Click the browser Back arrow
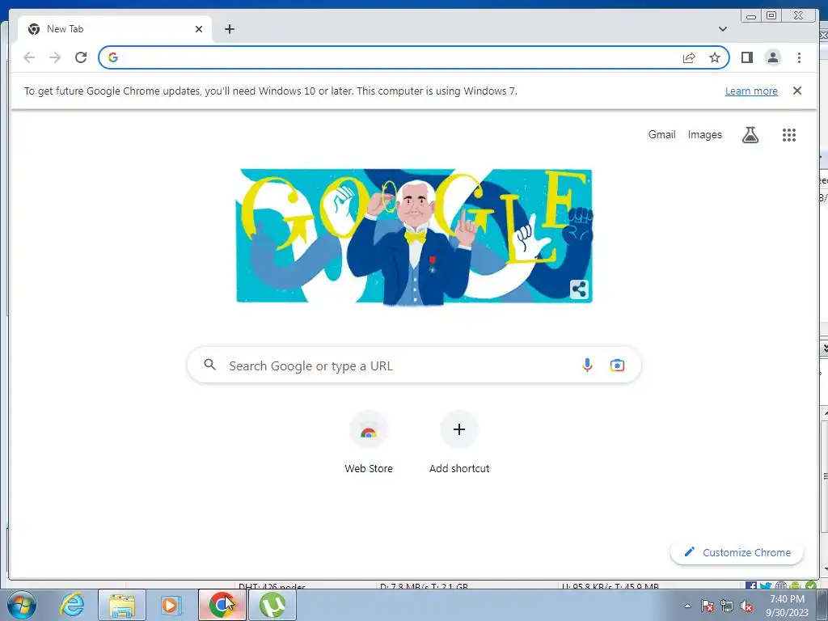The width and height of the screenshot is (828, 621). [x=29, y=57]
